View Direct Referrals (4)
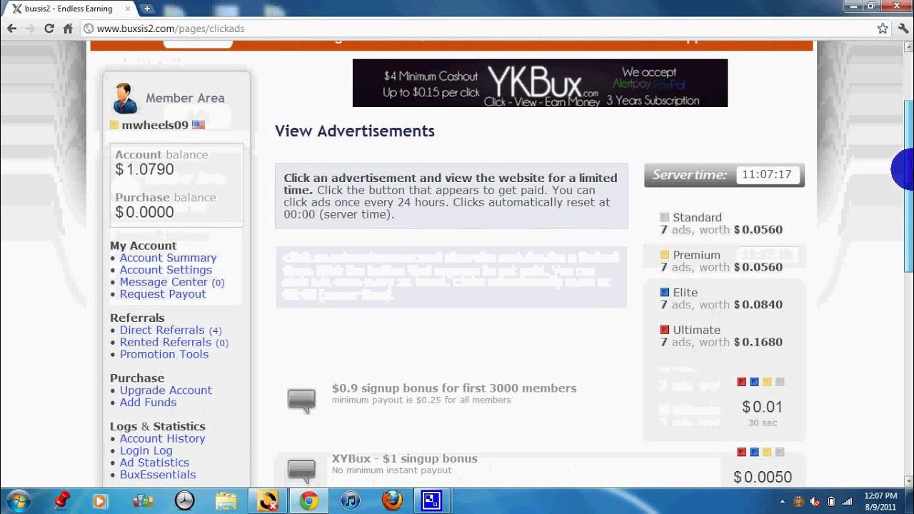This screenshot has width=914, height=514. pos(171,330)
